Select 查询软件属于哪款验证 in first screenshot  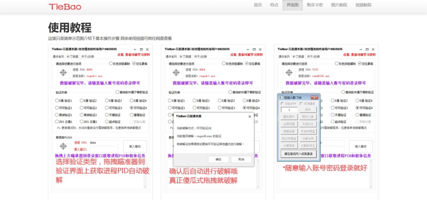132,92
